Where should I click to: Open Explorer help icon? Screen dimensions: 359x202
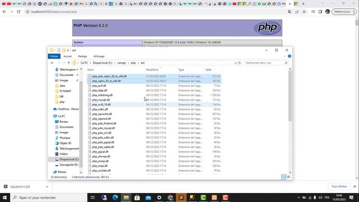(x=289, y=56)
